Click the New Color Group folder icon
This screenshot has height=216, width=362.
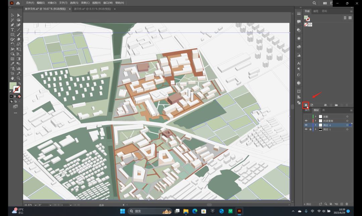336,105
